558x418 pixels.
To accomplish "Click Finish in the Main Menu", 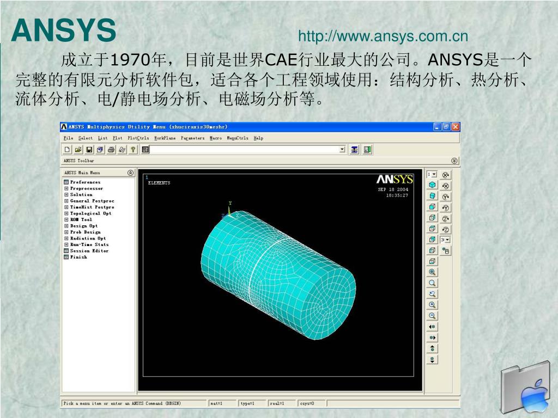I will tap(78, 257).
